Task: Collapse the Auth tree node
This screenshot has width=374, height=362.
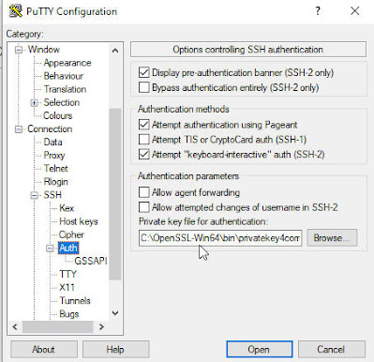Action: (x=50, y=249)
